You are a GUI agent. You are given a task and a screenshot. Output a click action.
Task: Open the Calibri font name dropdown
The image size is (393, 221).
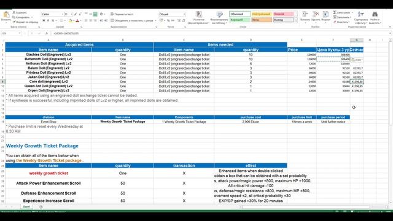pos(62,14)
